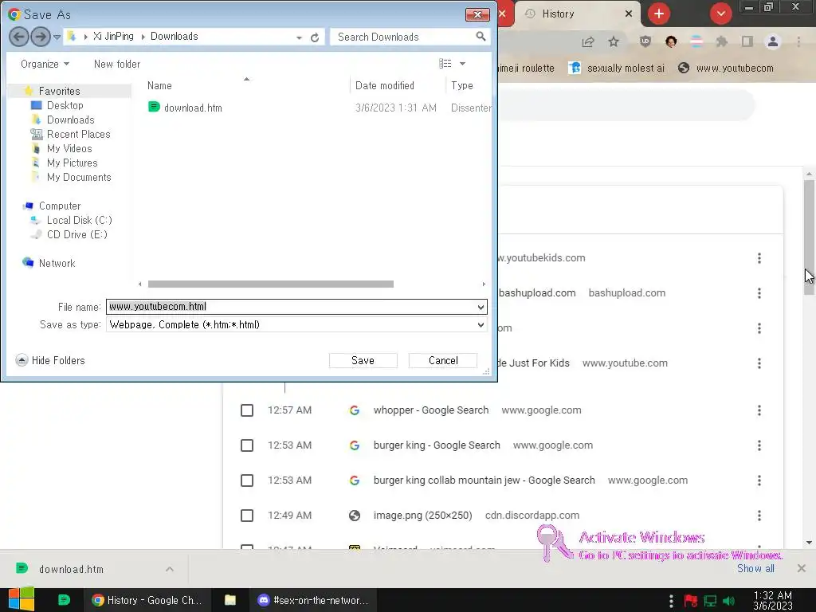Create a New folder
This screenshot has height=612, width=816.
pyautogui.click(x=117, y=64)
